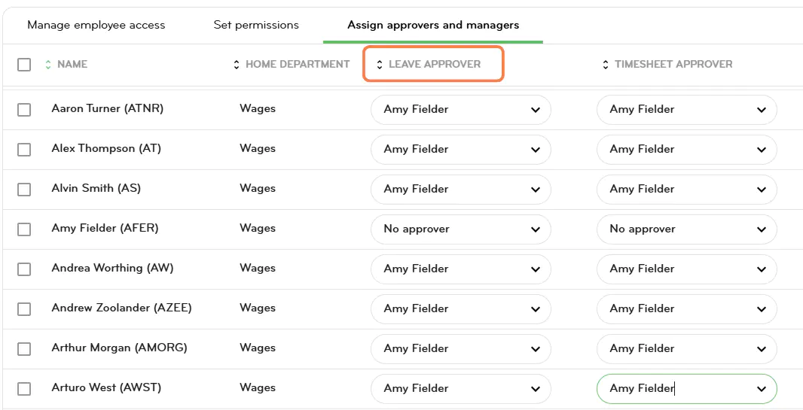This screenshot has width=803, height=410.
Task: Select the Arthur Morgan (AMORG) checkbox
Action: [24, 349]
